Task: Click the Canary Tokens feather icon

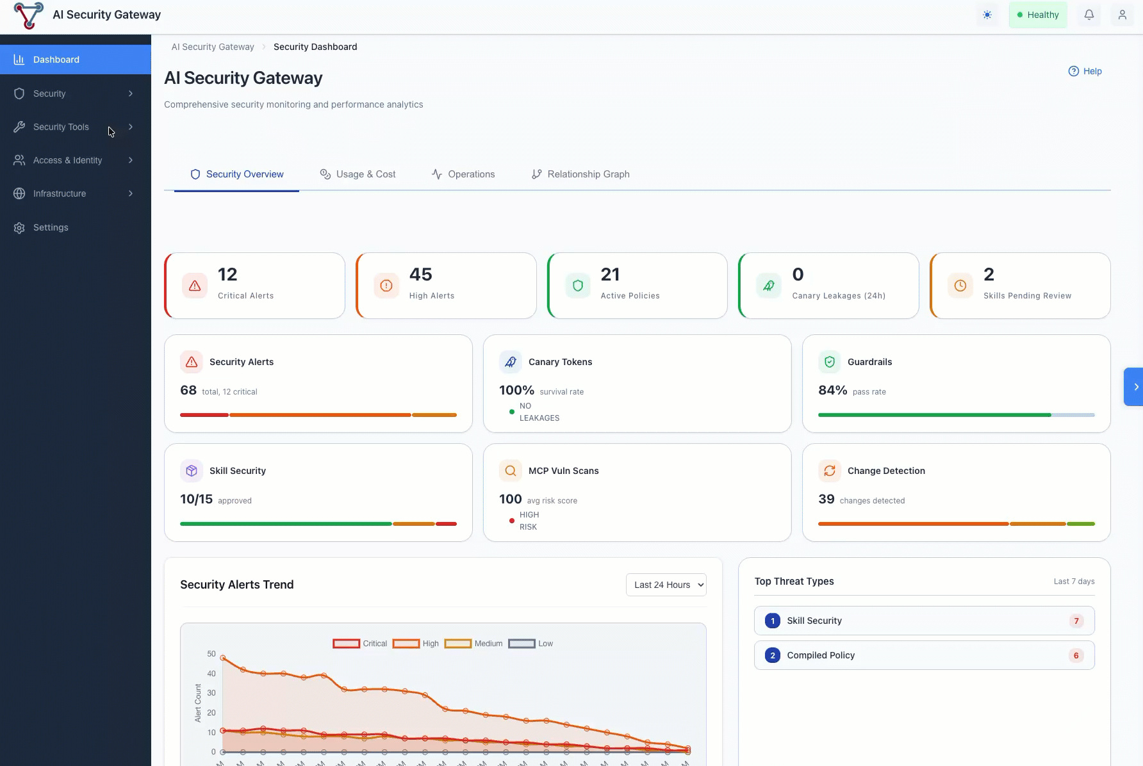Action: (x=510, y=361)
